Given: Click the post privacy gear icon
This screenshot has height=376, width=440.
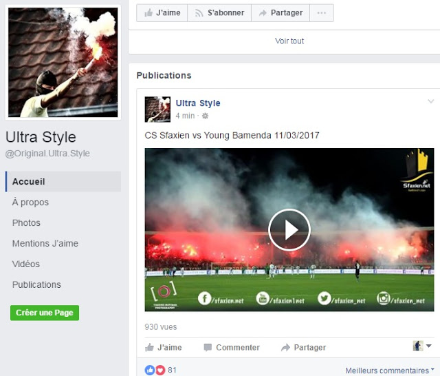Looking at the screenshot, I should [205, 116].
